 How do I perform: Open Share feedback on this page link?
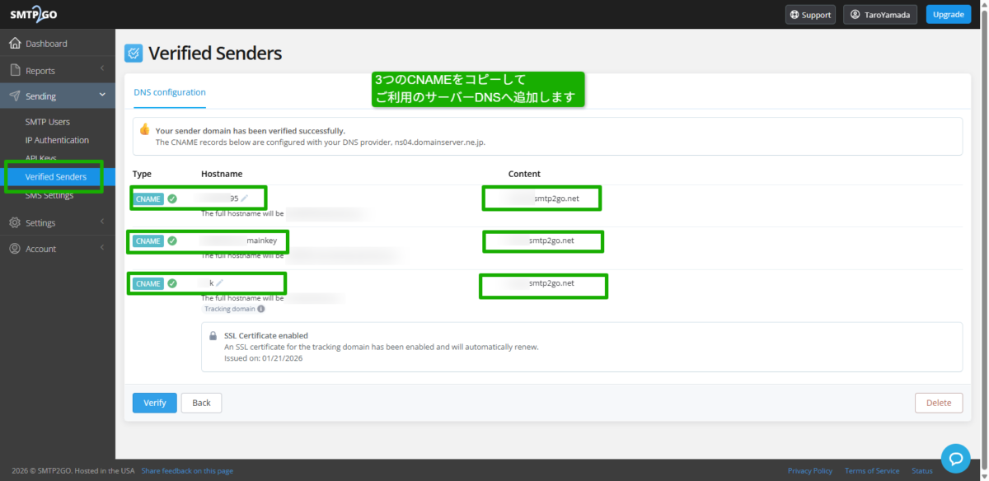tap(187, 471)
